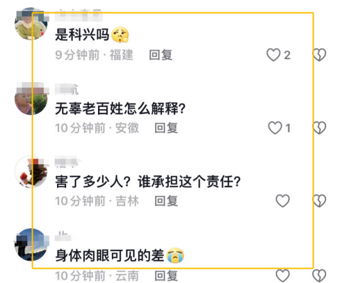Open avatar of the 安徽 commenter
Screen dimensions: 342x283
pos(31,99)
